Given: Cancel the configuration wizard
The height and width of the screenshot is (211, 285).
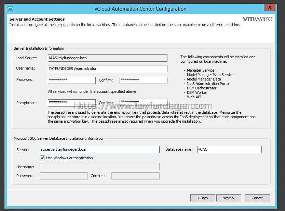Looking at the screenshot, I should coord(257,198).
